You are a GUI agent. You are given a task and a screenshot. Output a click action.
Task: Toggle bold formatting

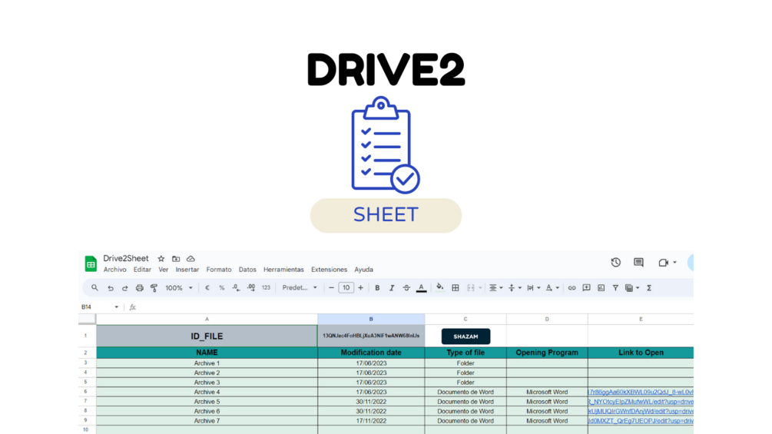pyautogui.click(x=377, y=288)
